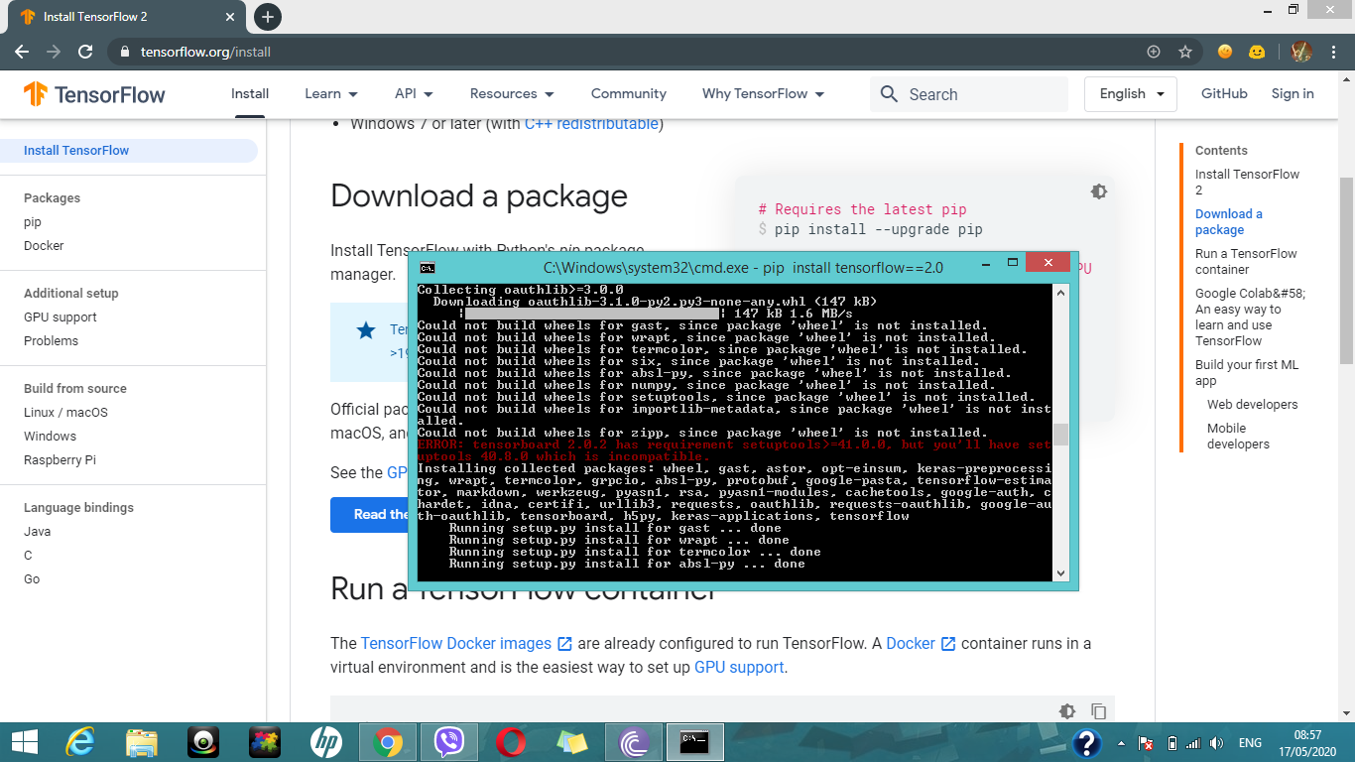The width and height of the screenshot is (1355, 762).
Task: Select the Install tab in the site header
Action: pos(250,94)
